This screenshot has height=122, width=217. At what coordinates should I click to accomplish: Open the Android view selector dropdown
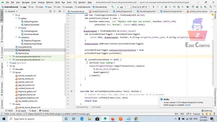(11, 11)
